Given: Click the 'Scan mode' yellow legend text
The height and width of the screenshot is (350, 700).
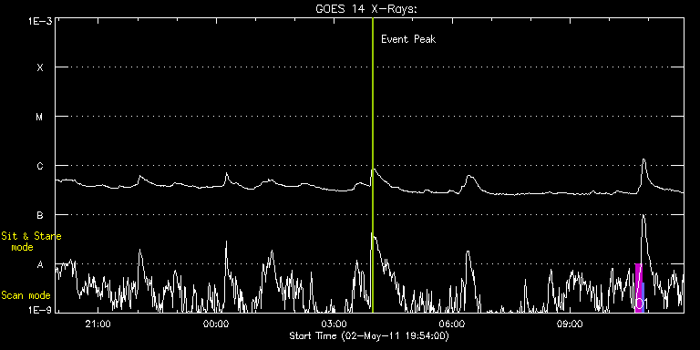Looking at the screenshot, I should (26, 295).
